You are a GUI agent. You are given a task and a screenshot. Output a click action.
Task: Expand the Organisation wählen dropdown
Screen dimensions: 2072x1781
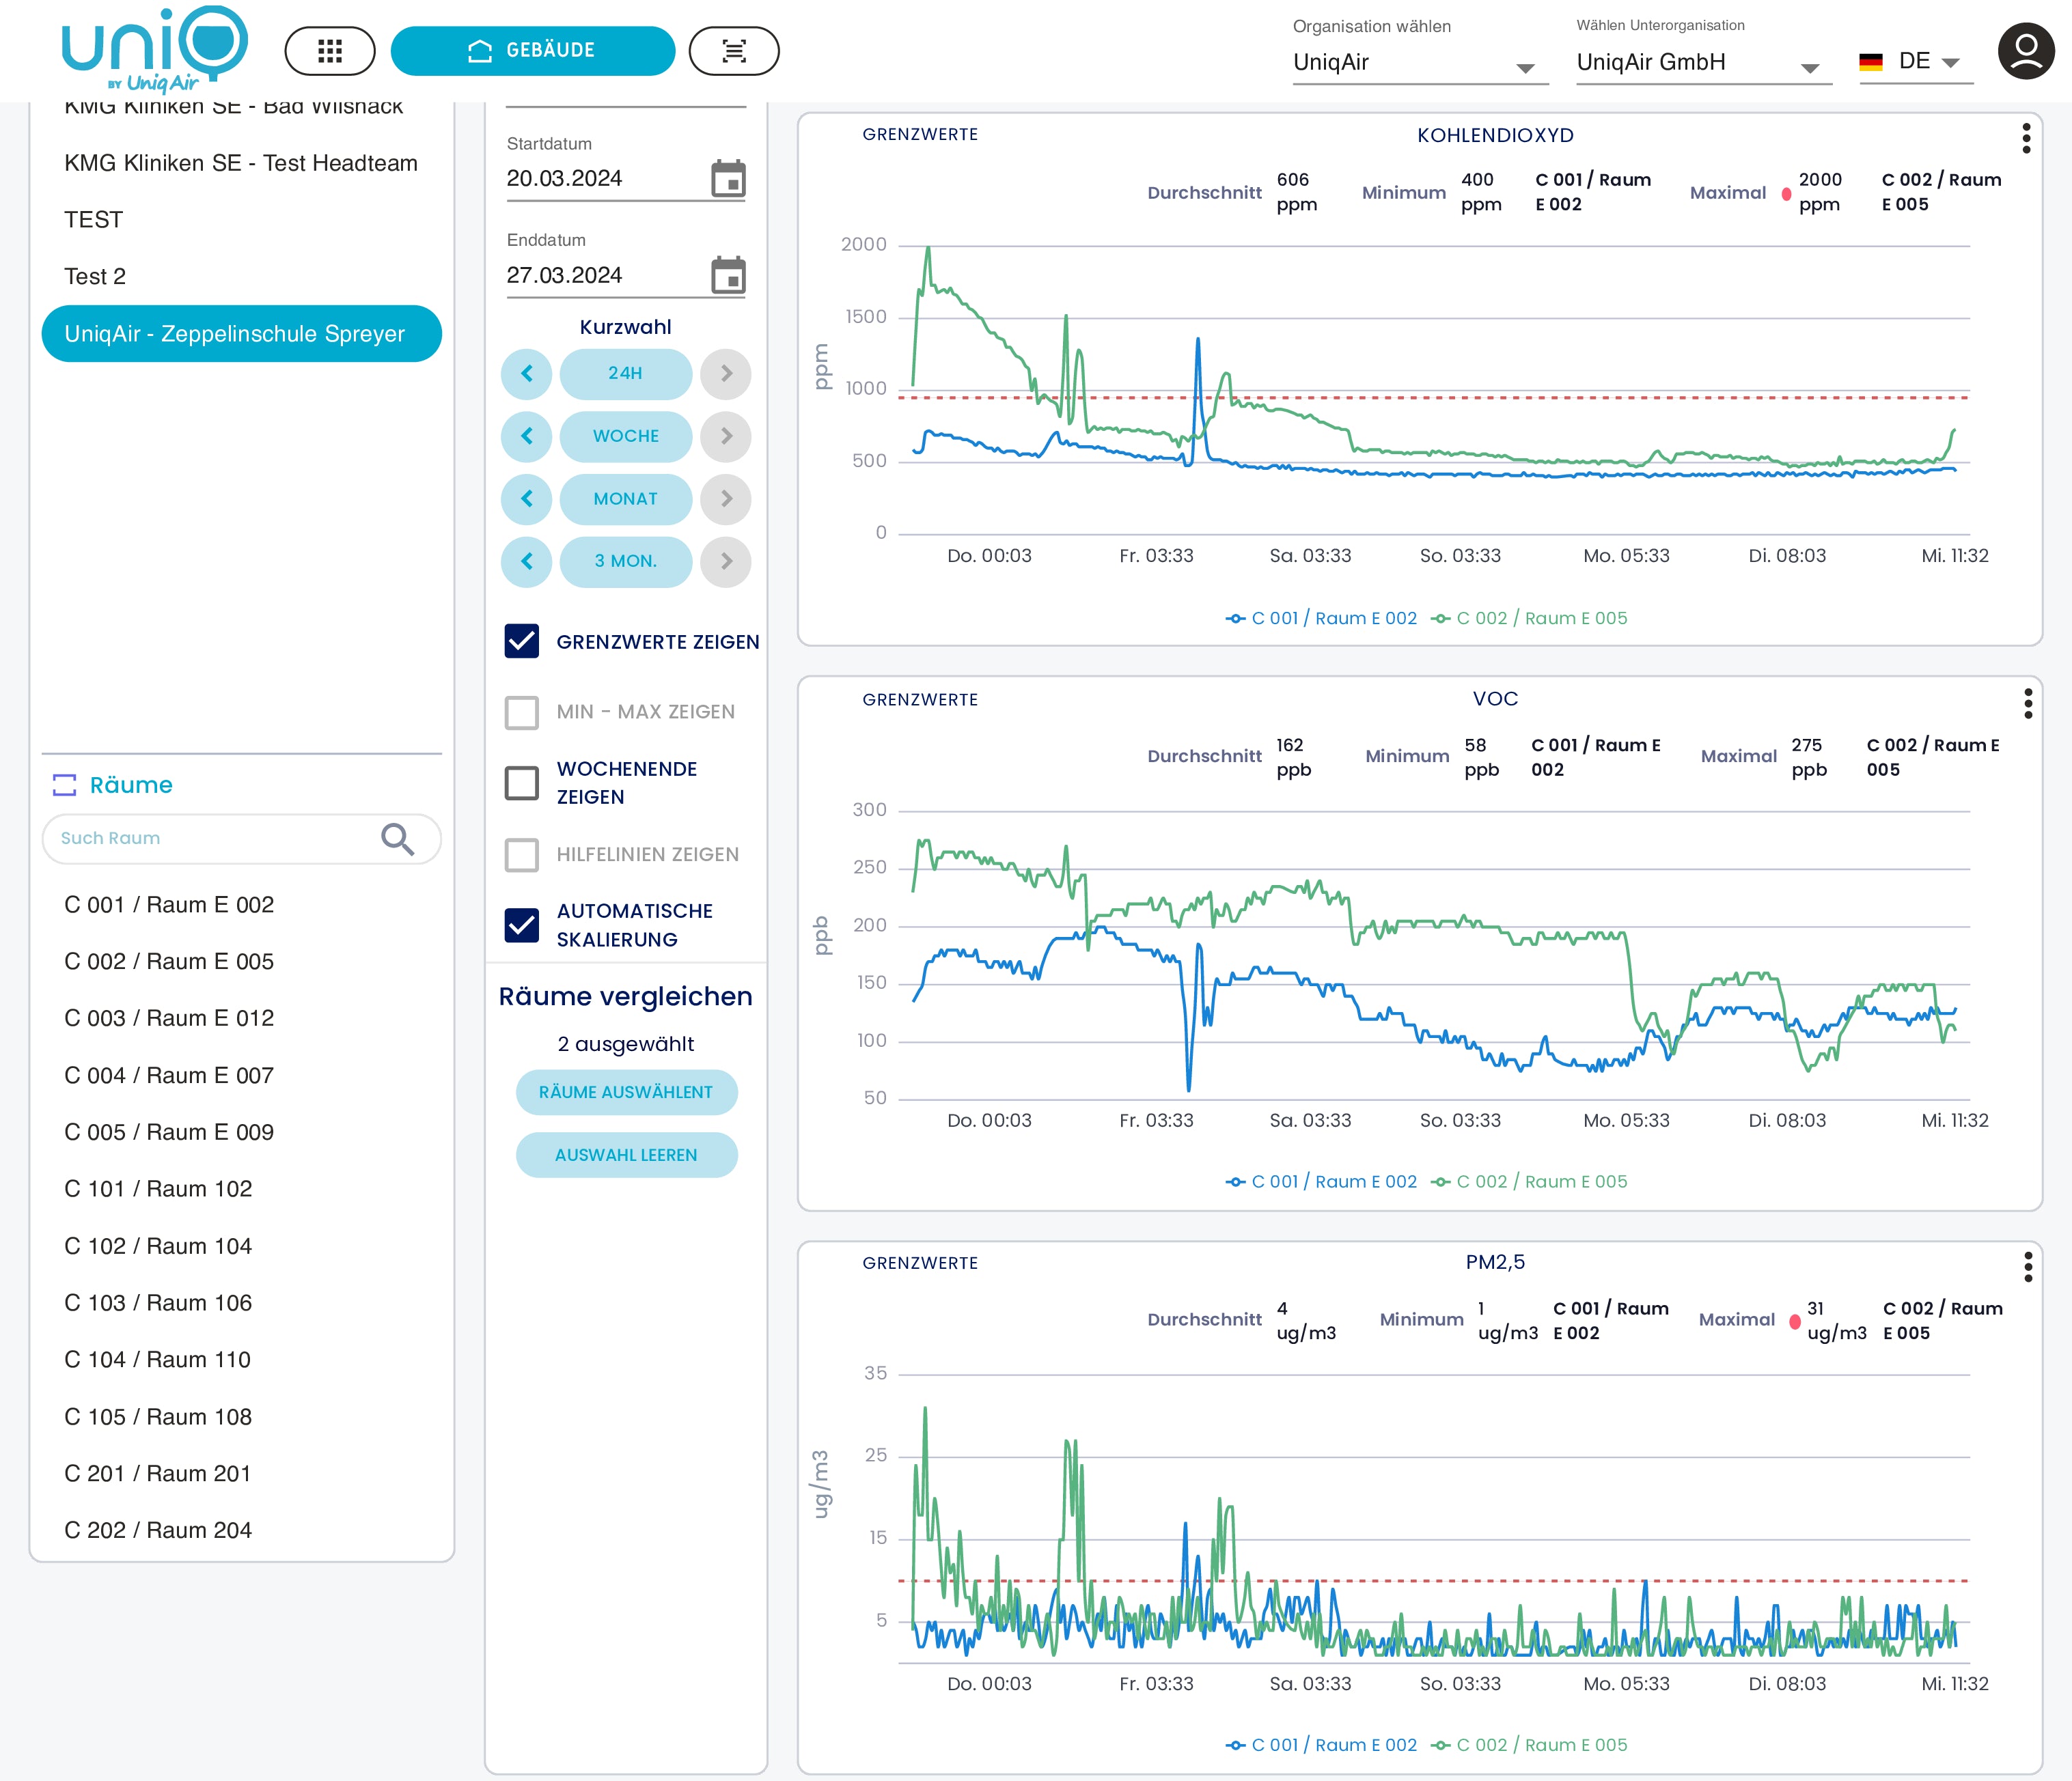click(1419, 63)
